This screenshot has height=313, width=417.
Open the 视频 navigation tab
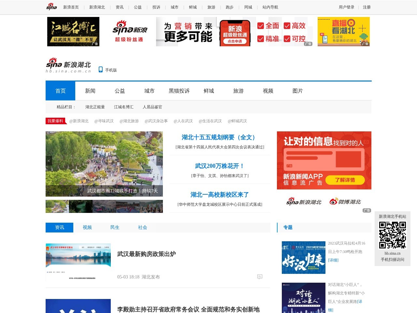(268, 91)
